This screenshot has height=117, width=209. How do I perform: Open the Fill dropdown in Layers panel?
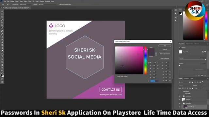coord(202,88)
